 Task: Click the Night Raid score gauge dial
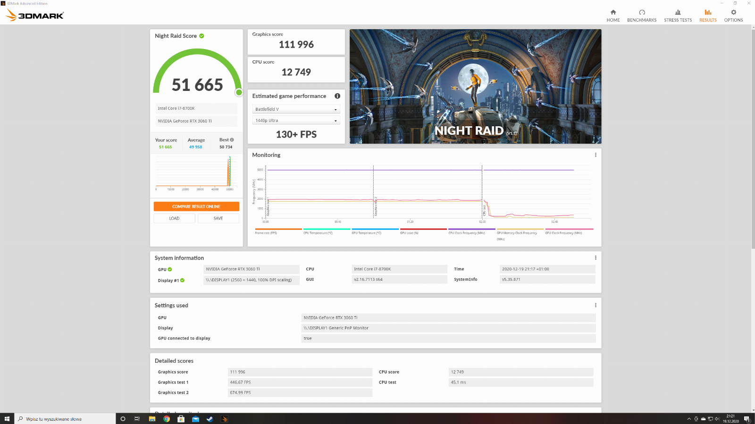click(197, 72)
